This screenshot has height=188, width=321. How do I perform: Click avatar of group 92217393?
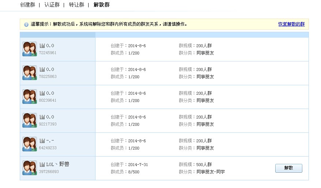click(30, 120)
